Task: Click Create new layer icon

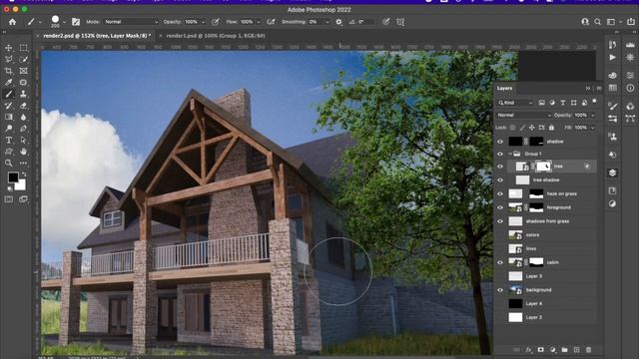Action: click(576, 350)
